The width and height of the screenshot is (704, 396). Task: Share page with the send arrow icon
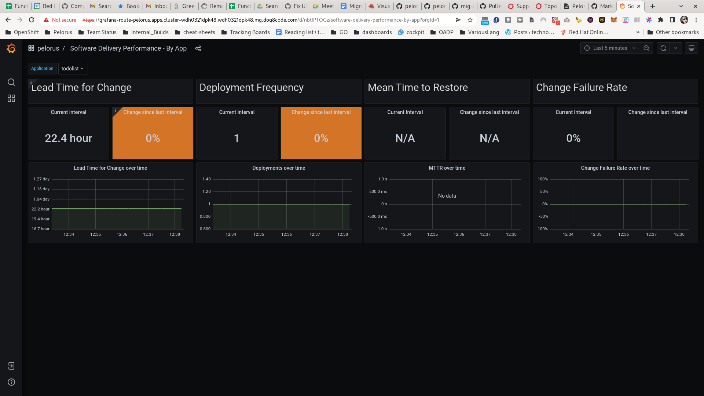(458, 20)
